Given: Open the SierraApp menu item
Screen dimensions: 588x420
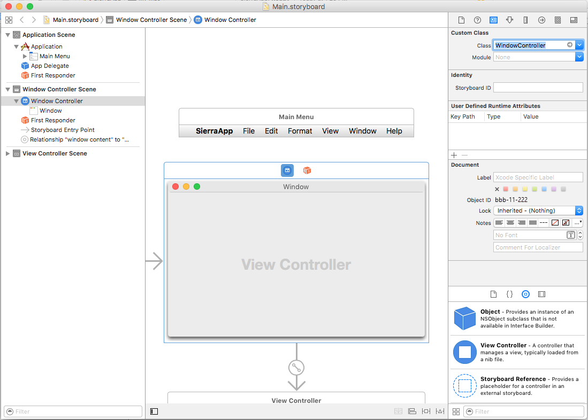Looking at the screenshot, I should pos(214,131).
